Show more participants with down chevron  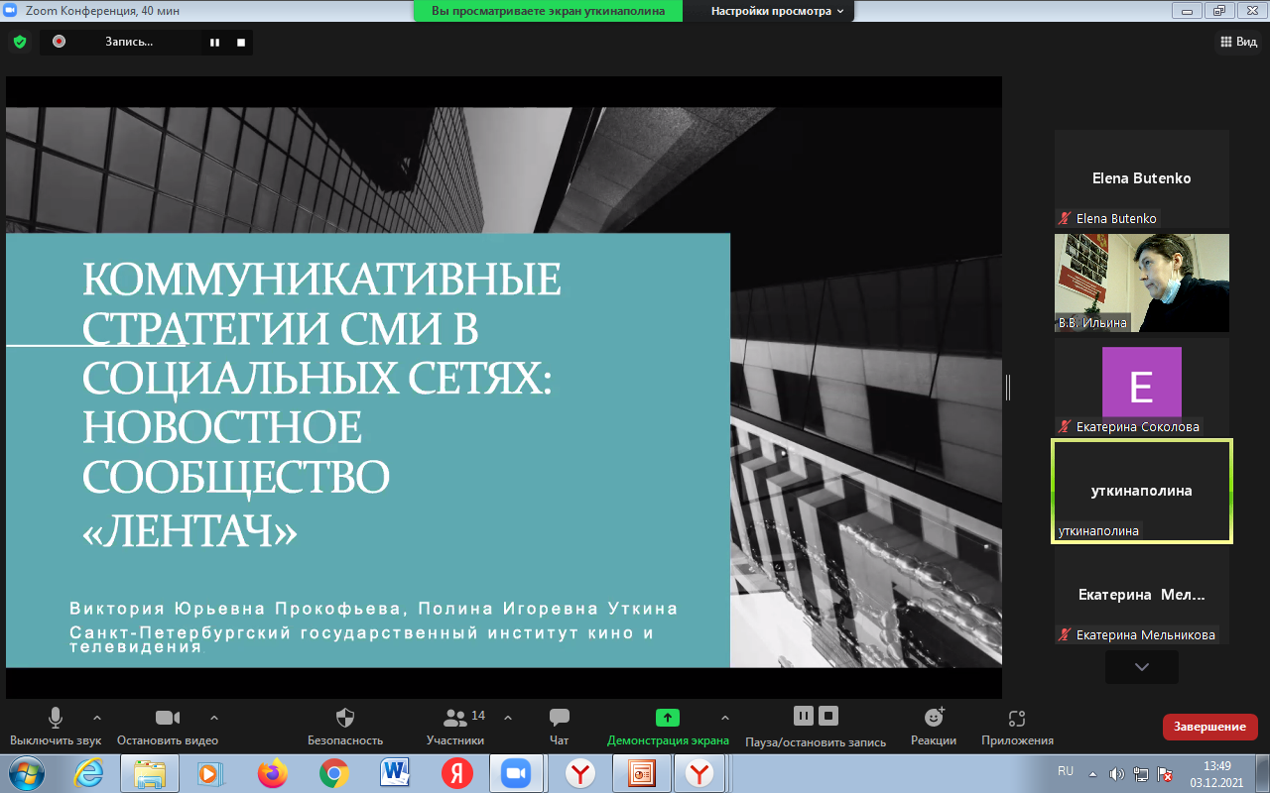coord(1142,667)
